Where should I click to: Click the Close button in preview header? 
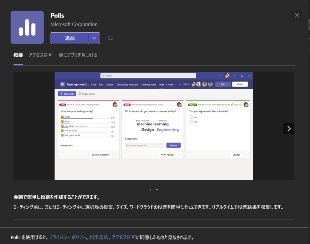click(x=240, y=84)
